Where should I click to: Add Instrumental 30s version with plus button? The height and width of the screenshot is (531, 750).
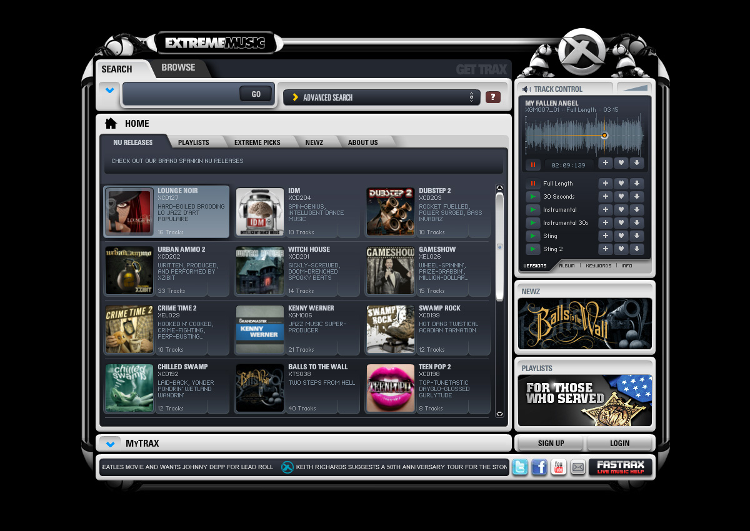[x=605, y=223]
